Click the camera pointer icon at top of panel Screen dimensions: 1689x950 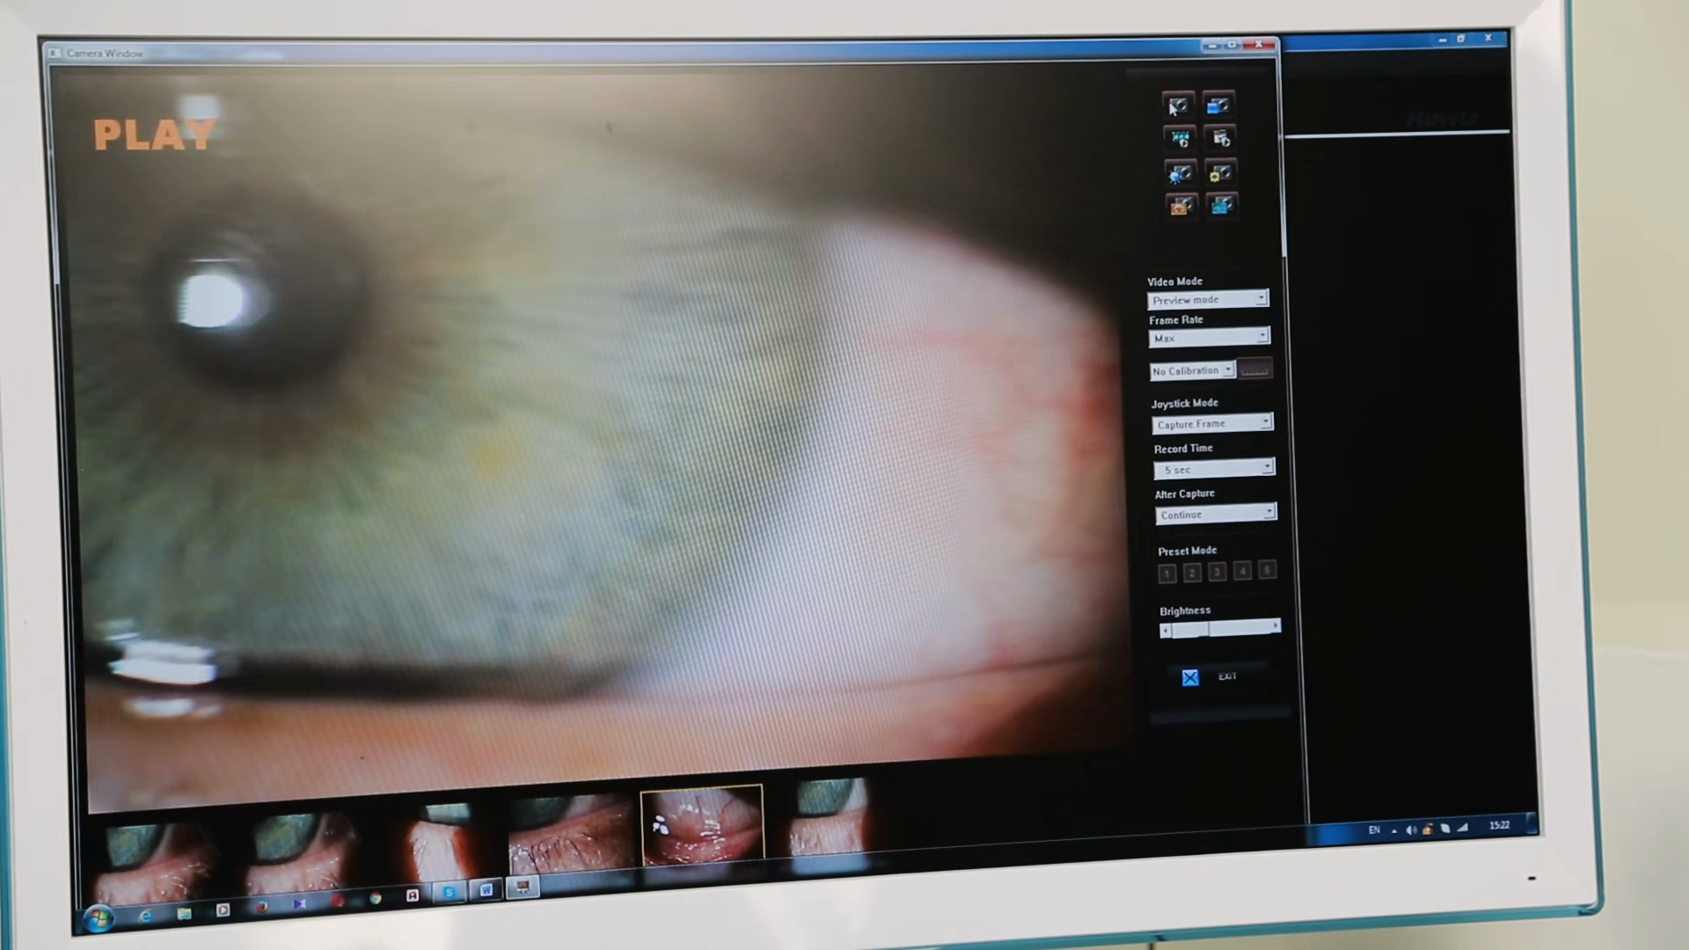[1178, 106]
